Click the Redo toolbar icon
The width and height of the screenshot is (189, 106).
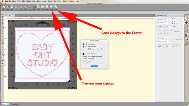click(x=34, y=7)
